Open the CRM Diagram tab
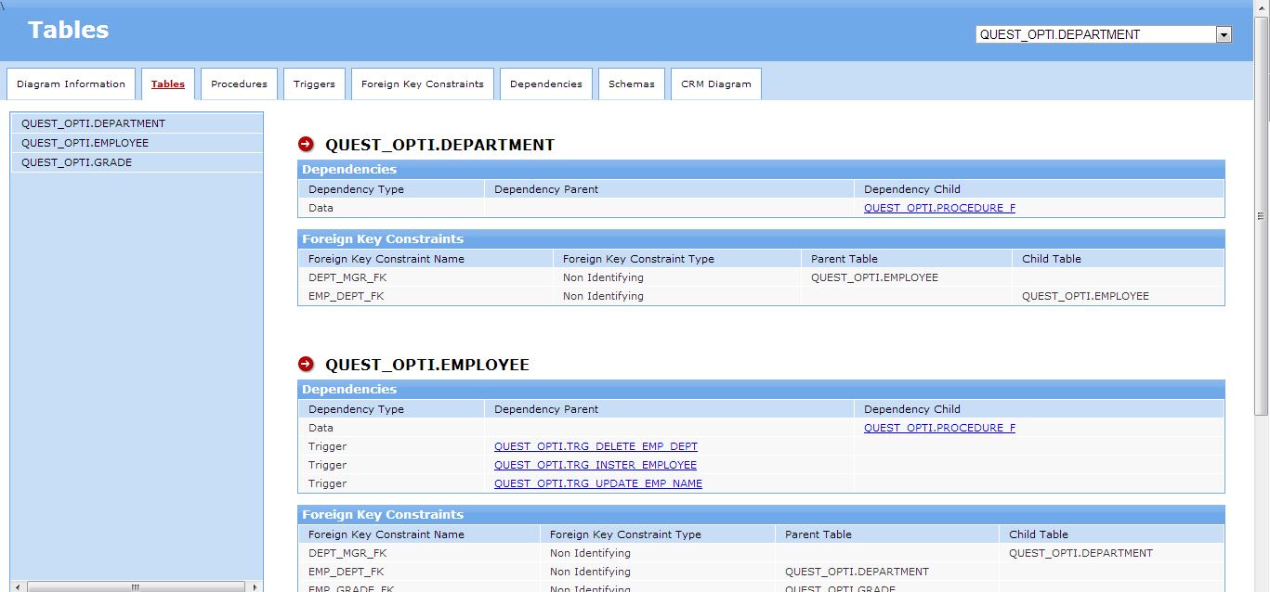 click(715, 84)
